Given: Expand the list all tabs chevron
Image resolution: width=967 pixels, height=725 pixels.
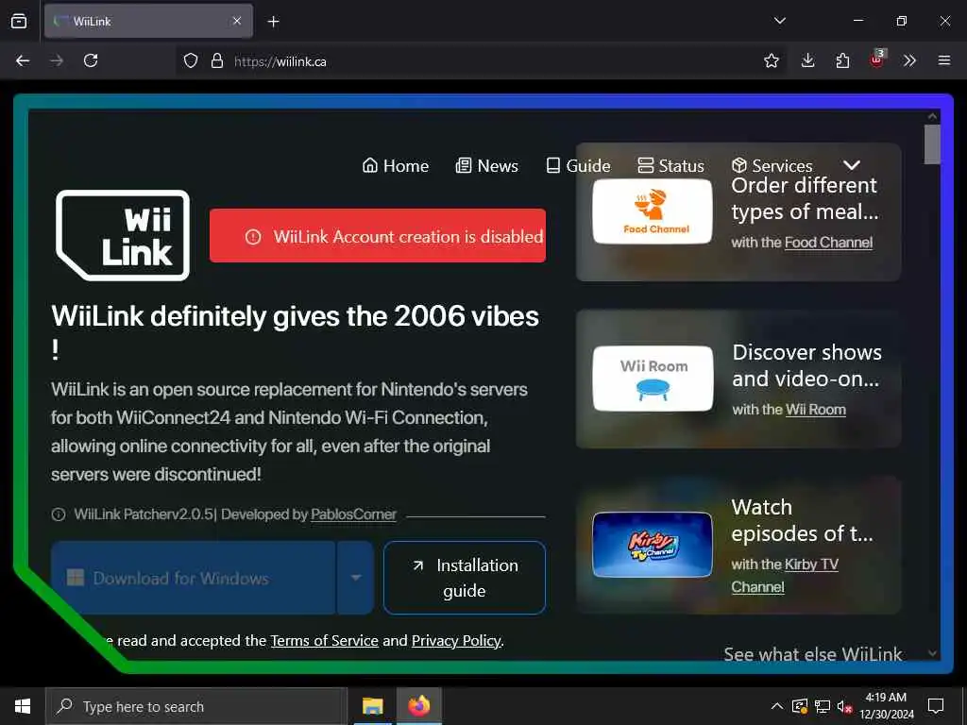Looking at the screenshot, I should [x=779, y=21].
